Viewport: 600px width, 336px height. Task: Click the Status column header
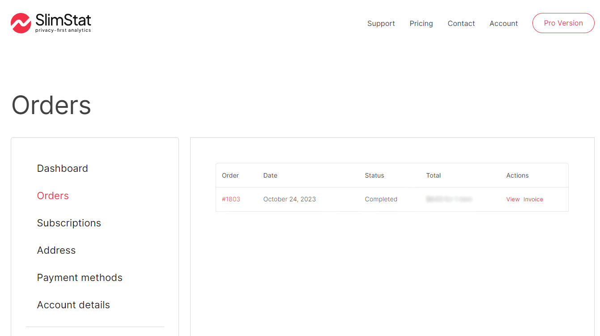tap(374, 175)
